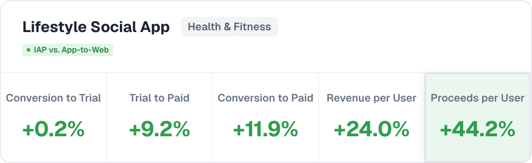The image size is (532, 163).
Task: Select the Trial to Paid label
Action: 160,98
